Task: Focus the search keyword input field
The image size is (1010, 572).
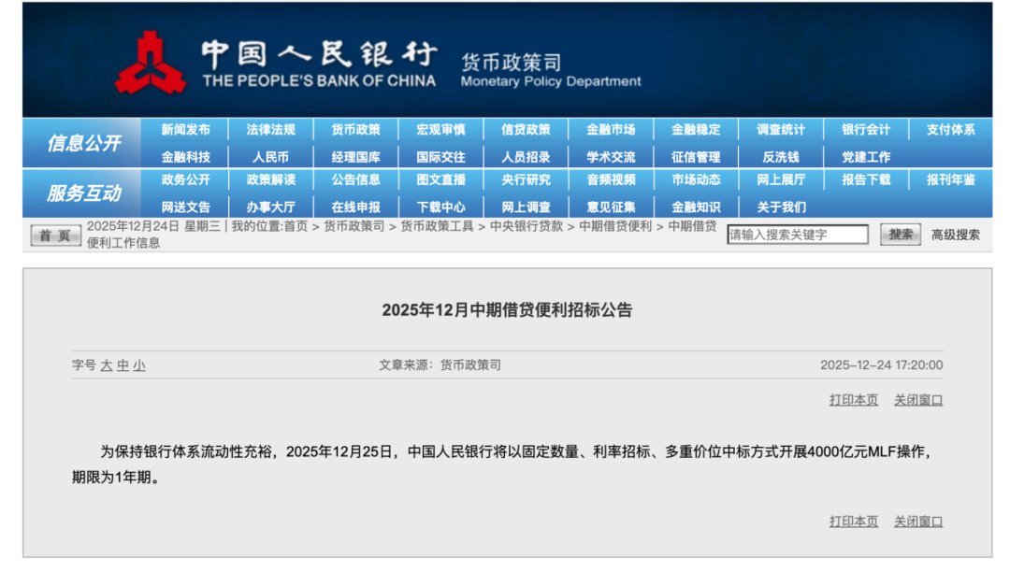Action: pyautogui.click(x=798, y=235)
